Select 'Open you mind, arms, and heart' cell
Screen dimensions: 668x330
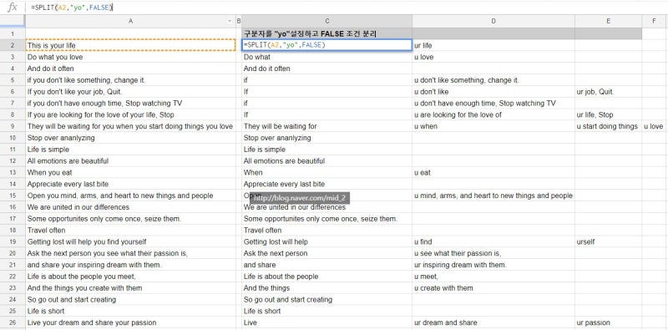point(130,195)
